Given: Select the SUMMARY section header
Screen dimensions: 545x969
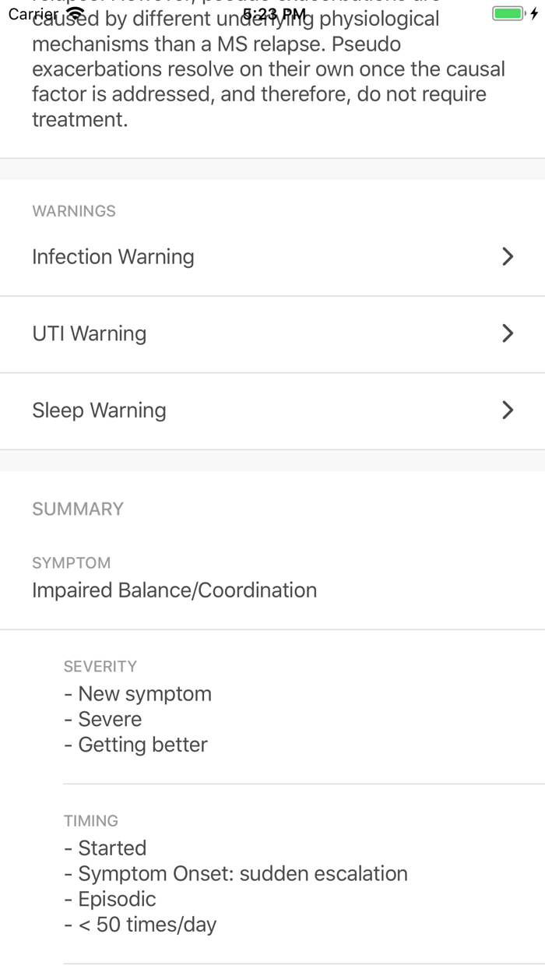Looking at the screenshot, I should pos(78,509).
